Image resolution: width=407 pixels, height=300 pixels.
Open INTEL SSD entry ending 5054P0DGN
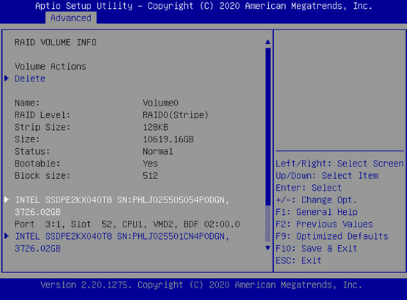[x=122, y=206]
